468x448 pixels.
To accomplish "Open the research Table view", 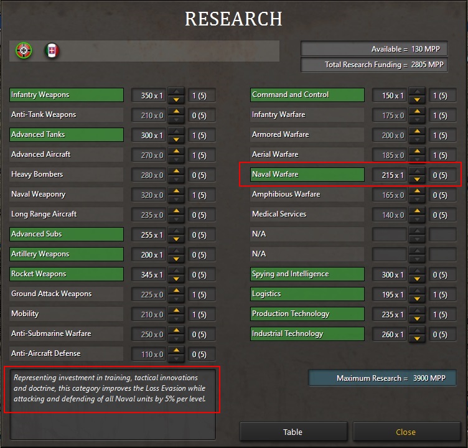I will pos(293,432).
